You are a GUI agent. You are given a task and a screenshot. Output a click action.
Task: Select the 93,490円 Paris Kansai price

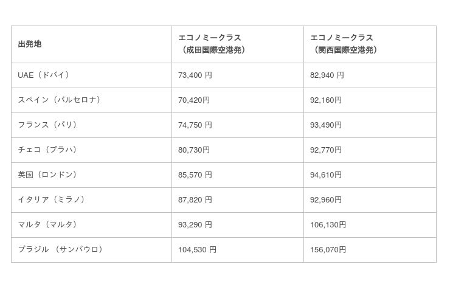(x=326, y=125)
